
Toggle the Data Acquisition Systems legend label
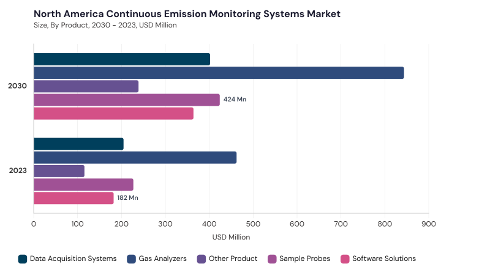[73, 258]
